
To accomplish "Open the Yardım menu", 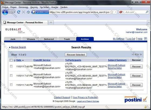I will tap(64, 7).
